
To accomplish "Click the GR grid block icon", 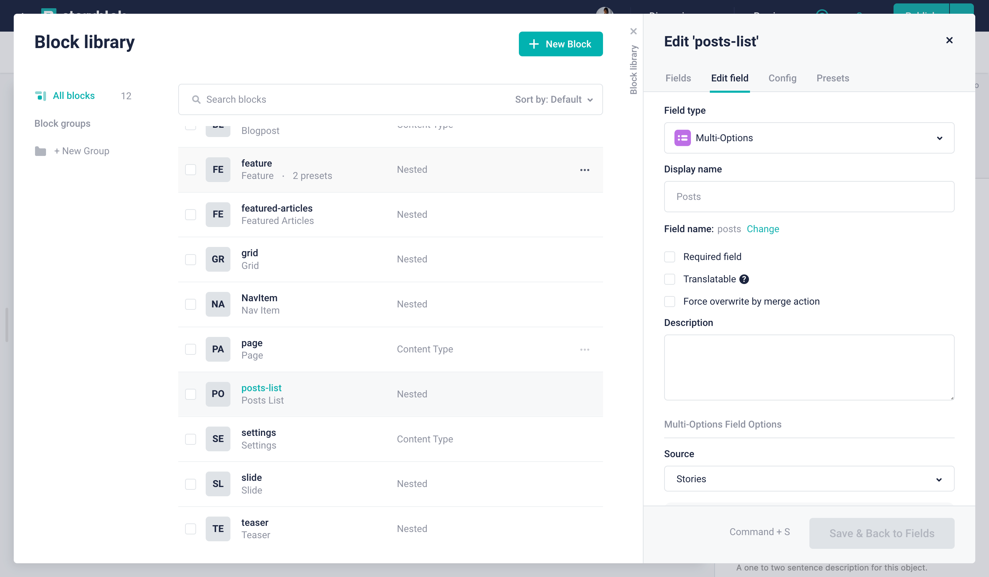I will pos(218,259).
